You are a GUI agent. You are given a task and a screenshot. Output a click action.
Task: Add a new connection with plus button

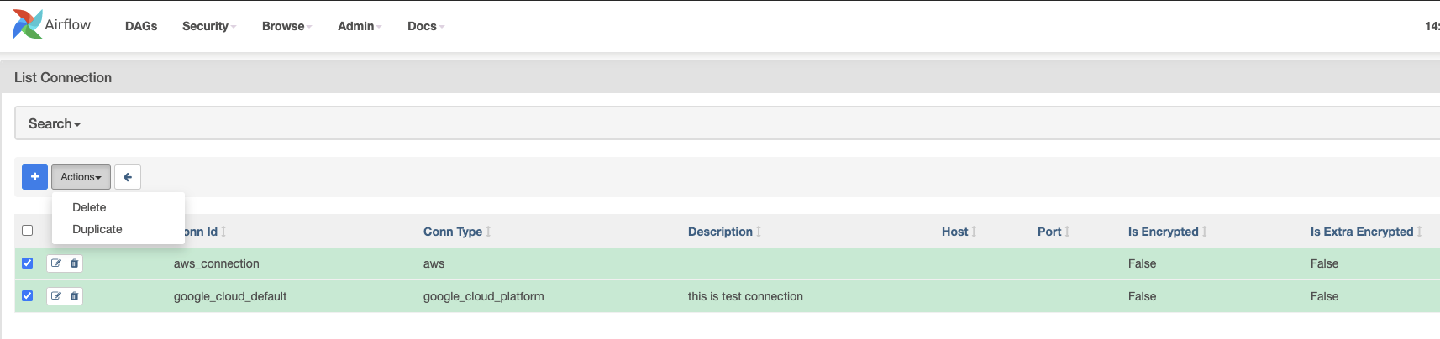(x=34, y=177)
